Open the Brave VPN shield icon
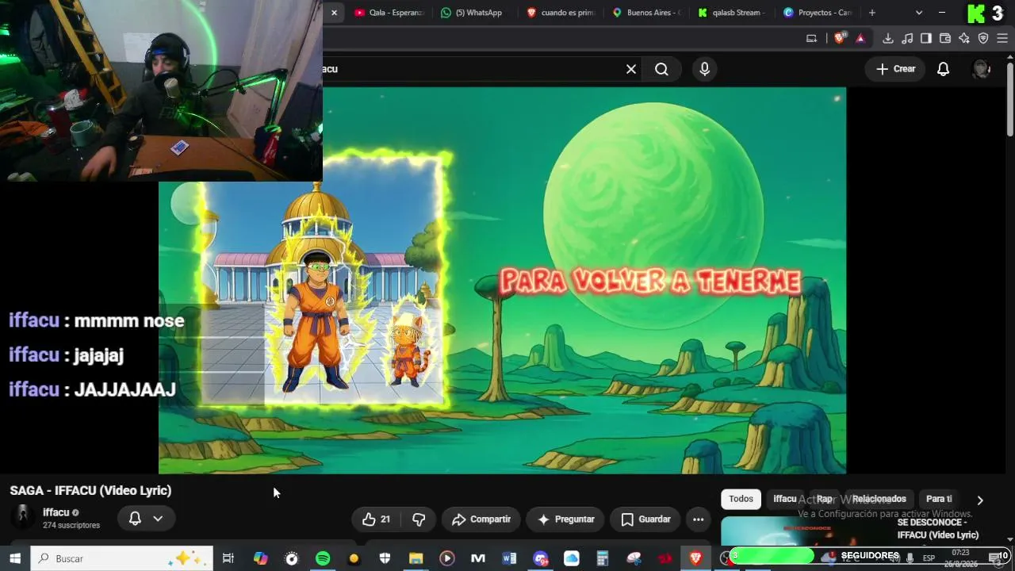This screenshot has width=1015, height=571. click(983, 38)
